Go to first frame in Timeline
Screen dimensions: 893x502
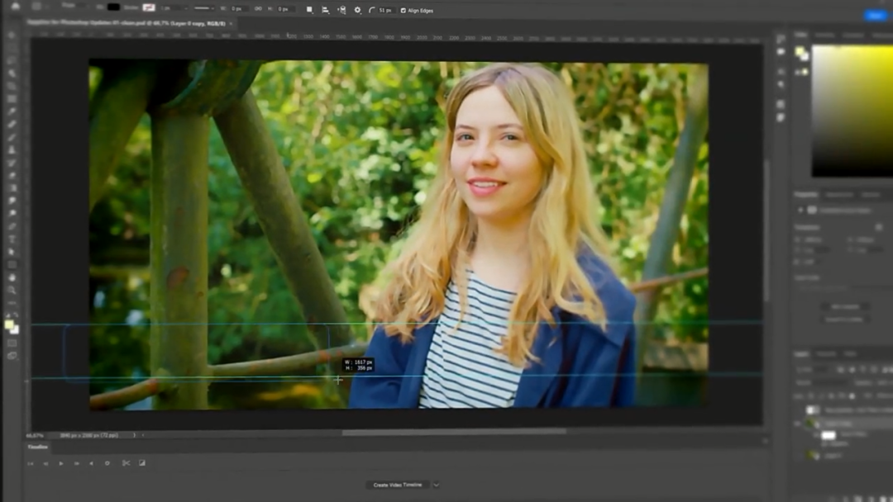[31, 463]
